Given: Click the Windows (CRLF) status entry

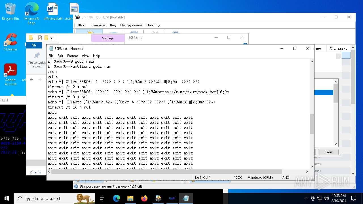Looking at the screenshot, I should (260, 177).
